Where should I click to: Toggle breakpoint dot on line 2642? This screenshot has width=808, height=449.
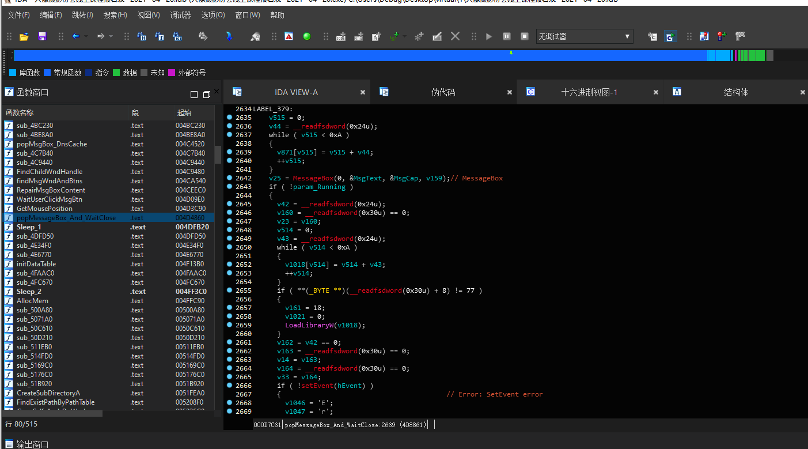[230, 178]
